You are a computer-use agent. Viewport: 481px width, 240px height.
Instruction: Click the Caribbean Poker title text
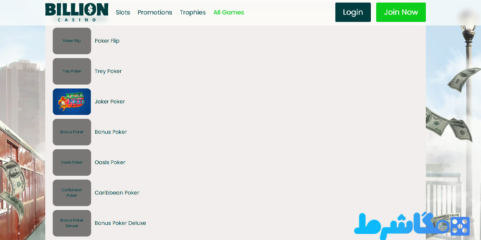tap(117, 192)
